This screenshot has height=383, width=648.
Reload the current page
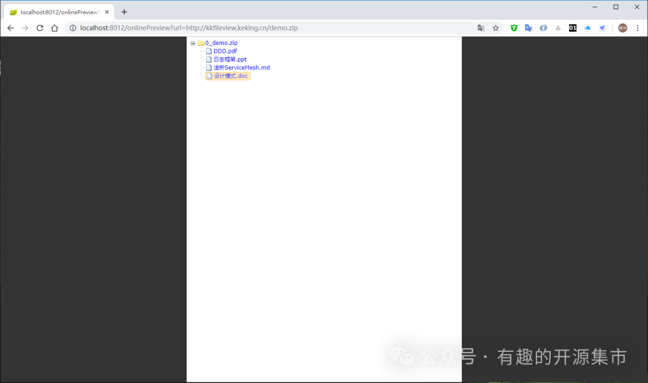click(40, 28)
